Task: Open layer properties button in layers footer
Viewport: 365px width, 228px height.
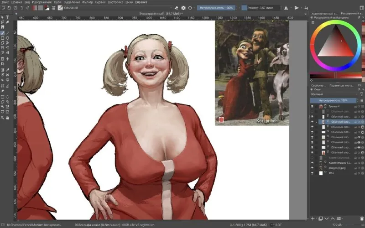Action: pyautogui.click(x=339, y=218)
